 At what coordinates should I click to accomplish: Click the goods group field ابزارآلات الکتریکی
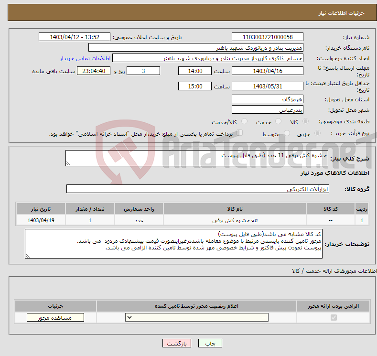[x=198, y=189]
